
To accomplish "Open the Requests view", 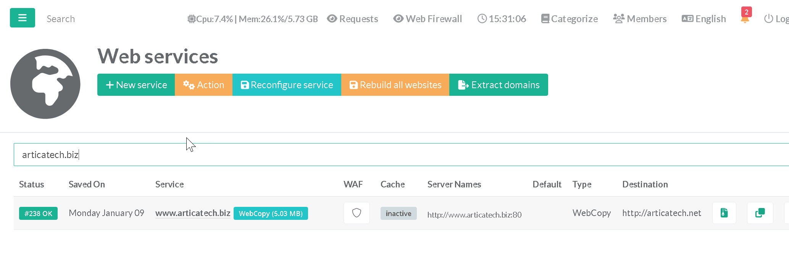I will point(353,19).
